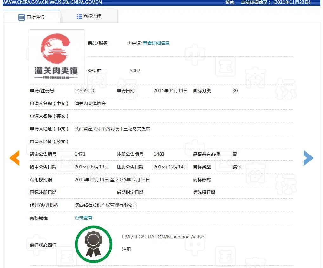The width and height of the screenshot is (323, 268).
Task: Open 帮助 in the top header
Action: [229, 2]
